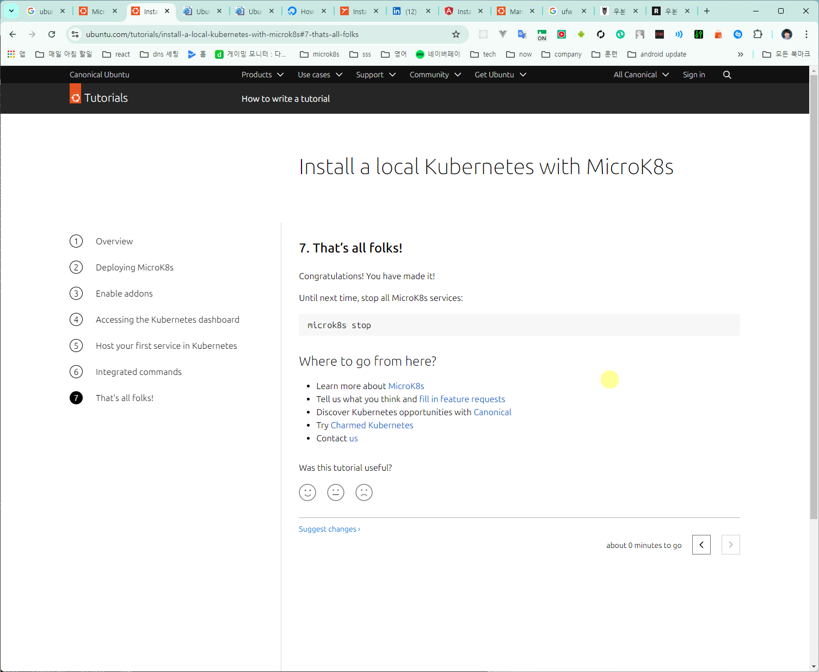Toggle the green ON extension icon
The height and width of the screenshot is (672, 819).
click(x=542, y=35)
